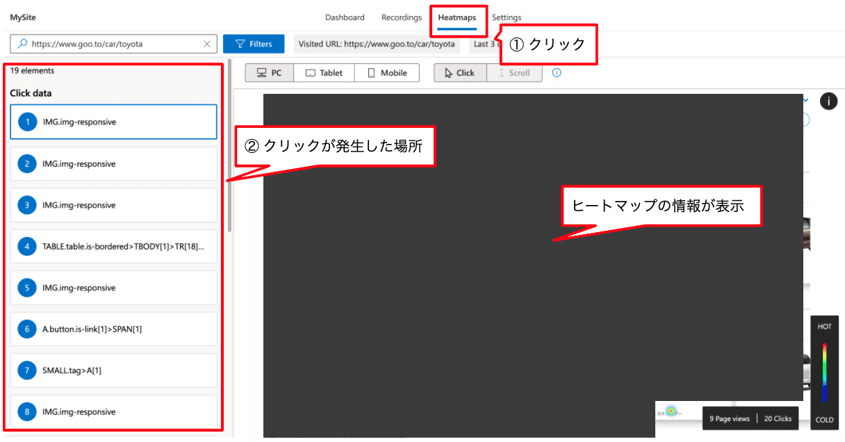The image size is (845, 442).
Task: Click the 20 Clicks counter
Action: point(778,418)
